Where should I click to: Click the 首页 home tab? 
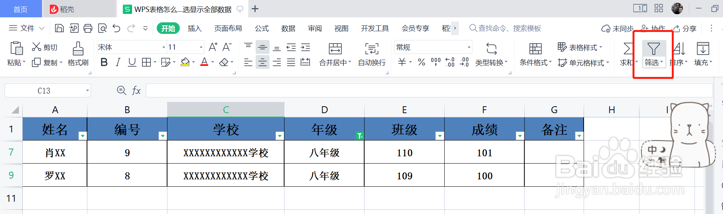pyautogui.click(x=20, y=9)
